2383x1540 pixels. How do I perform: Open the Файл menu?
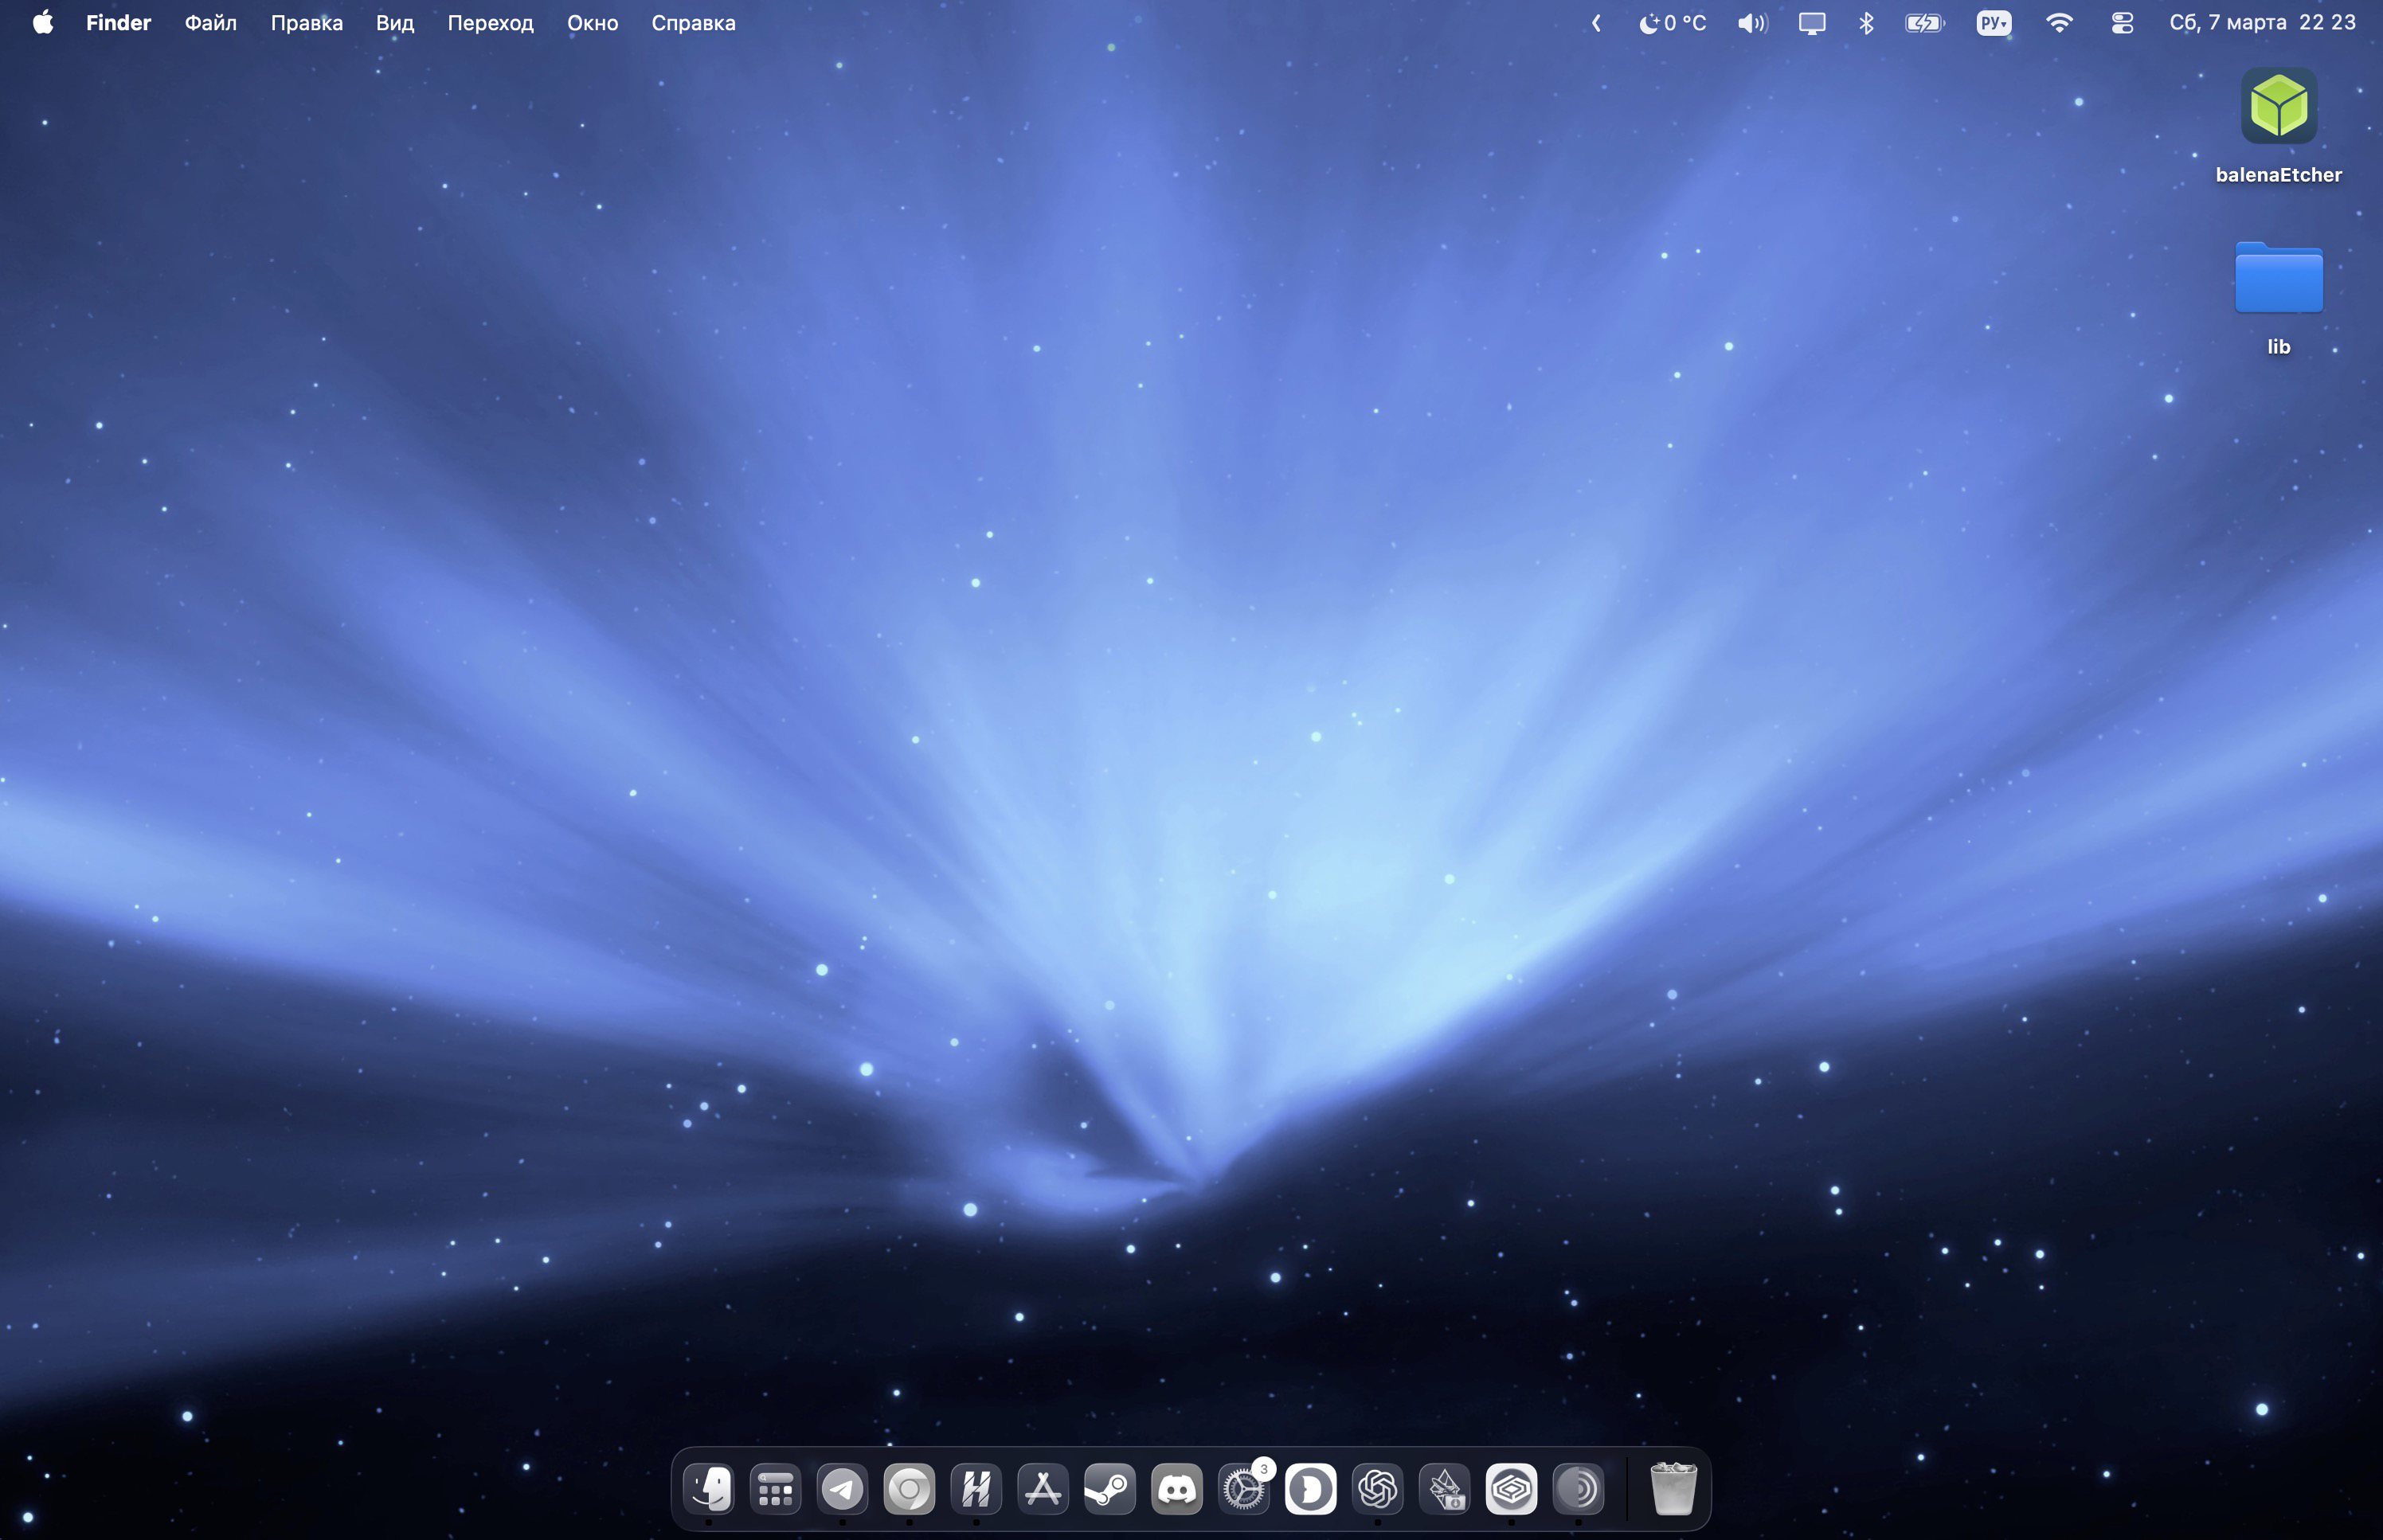pyautogui.click(x=210, y=23)
